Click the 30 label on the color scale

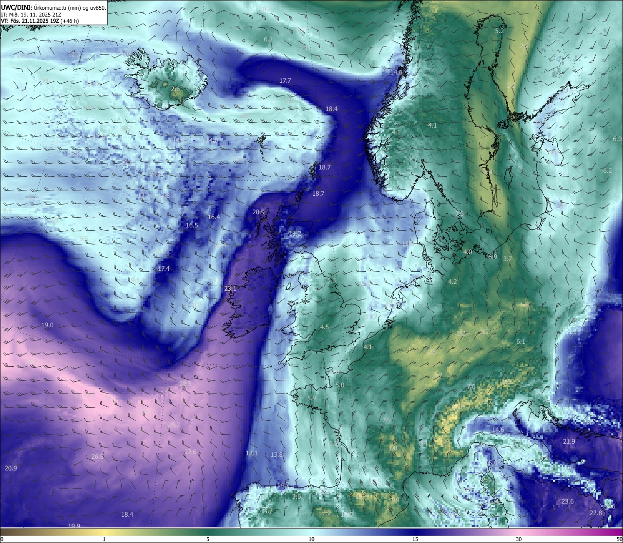[x=519, y=539]
